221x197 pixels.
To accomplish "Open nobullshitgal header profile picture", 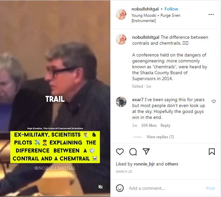I will [x=121, y=14].
